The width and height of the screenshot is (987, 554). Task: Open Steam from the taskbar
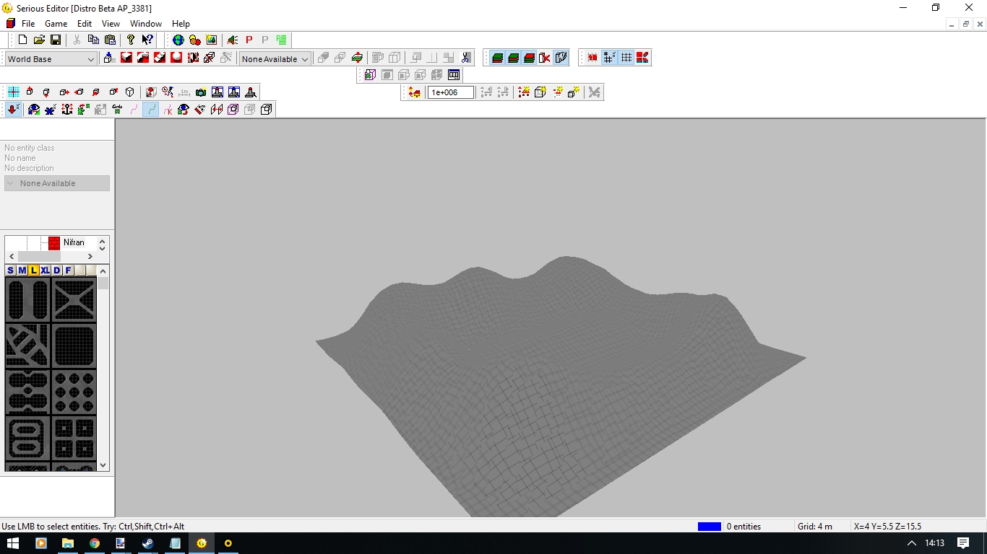coord(148,543)
